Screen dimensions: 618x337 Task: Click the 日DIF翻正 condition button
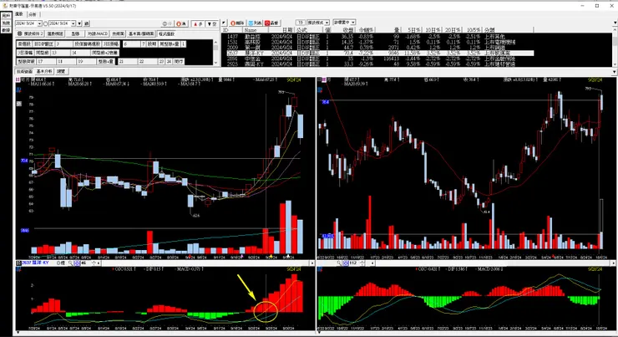point(43,43)
